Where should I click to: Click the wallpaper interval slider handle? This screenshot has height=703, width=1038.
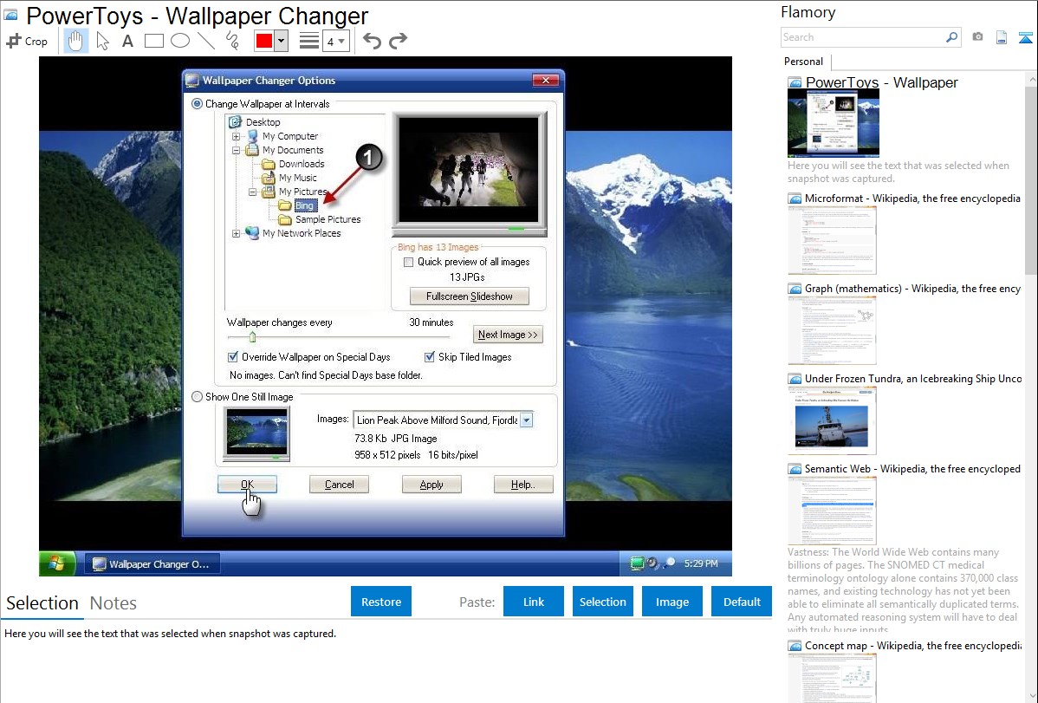[x=252, y=336]
